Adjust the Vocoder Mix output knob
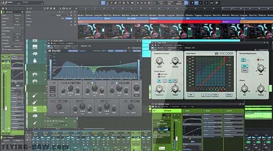 click(x=244, y=89)
